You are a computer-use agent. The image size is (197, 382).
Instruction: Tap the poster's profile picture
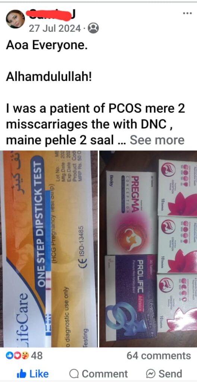coord(15,19)
